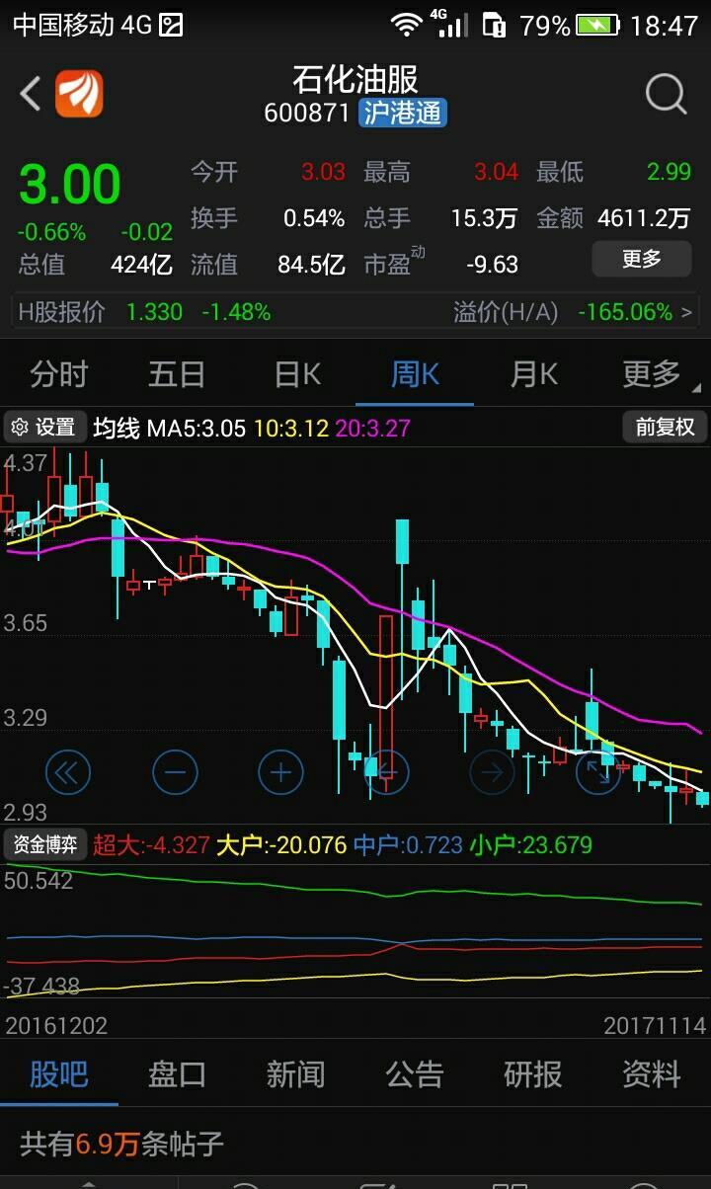Viewport: 711px width, 1189px height.
Task: Tap current price 3.00
Action: pos(70,185)
